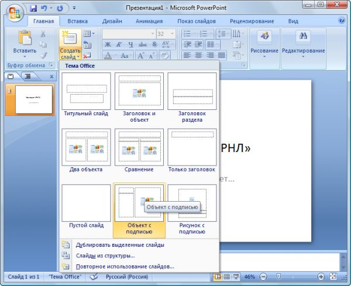Click the zoom in plus button
351x286 pixels.
321,277
